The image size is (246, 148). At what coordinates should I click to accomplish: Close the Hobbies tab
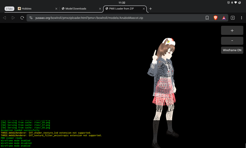(x=56, y=9)
